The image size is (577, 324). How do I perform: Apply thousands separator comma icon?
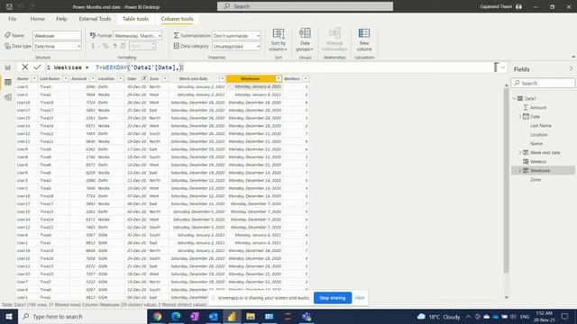click(x=114, y=46)
